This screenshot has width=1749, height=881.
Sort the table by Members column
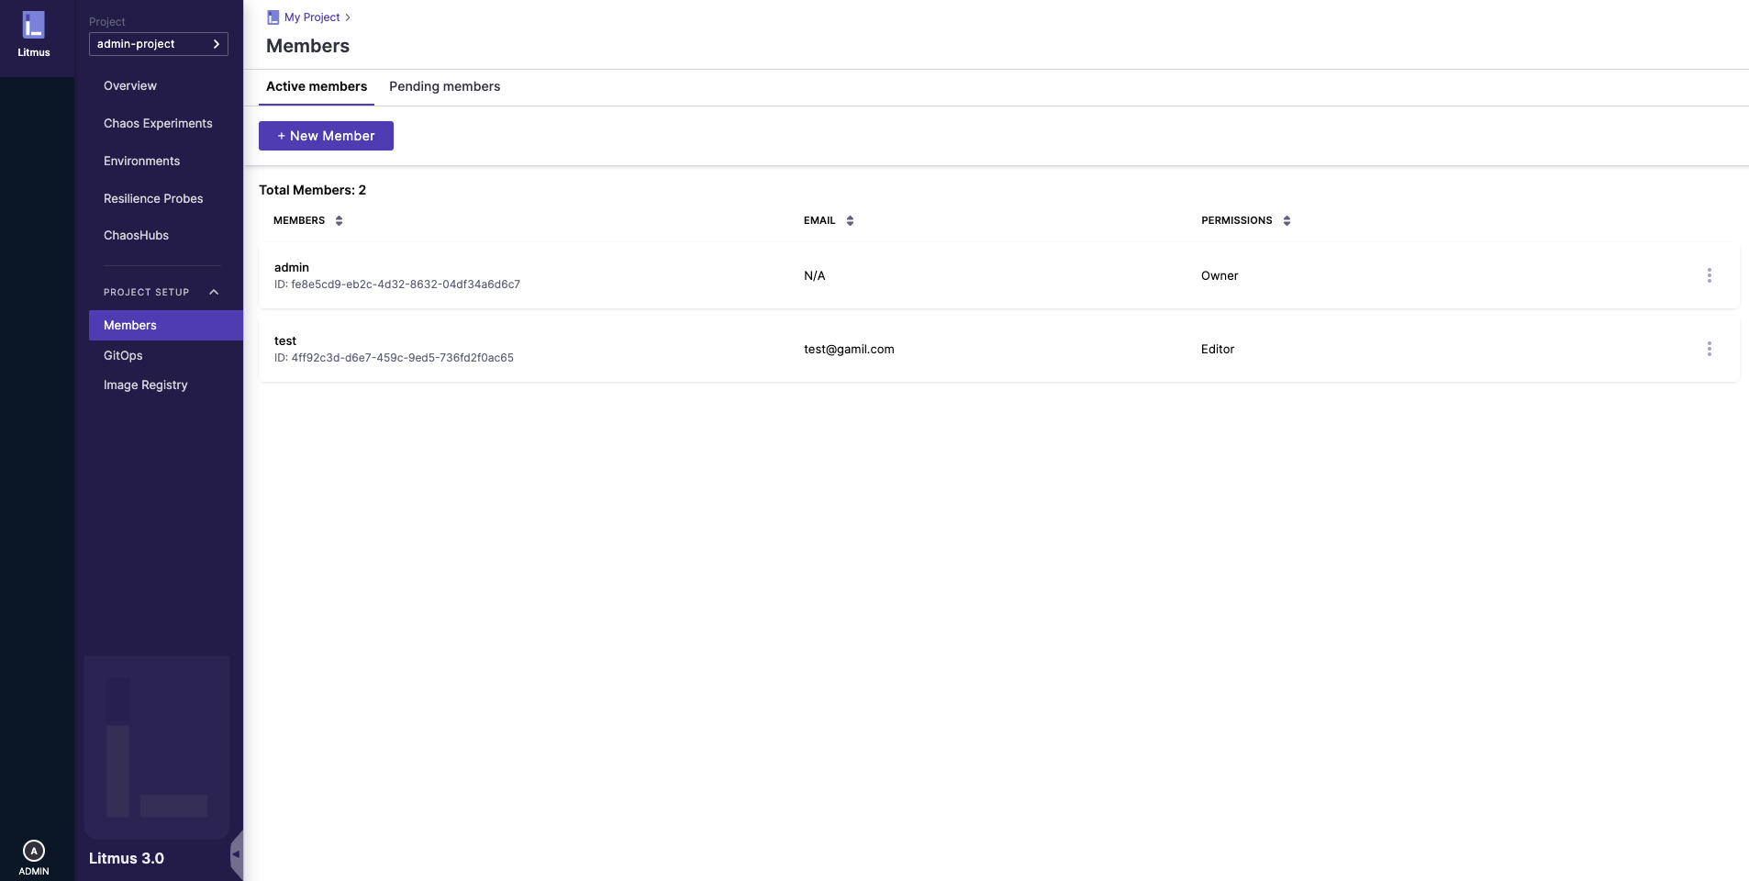339,220
